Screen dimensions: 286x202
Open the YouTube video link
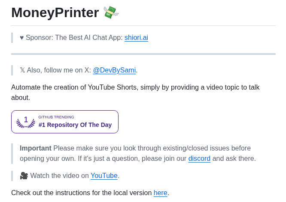104,175
